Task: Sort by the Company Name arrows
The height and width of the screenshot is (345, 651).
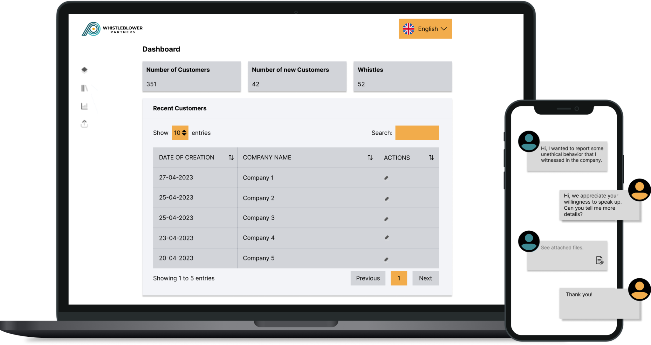Action: click(370, 158)
